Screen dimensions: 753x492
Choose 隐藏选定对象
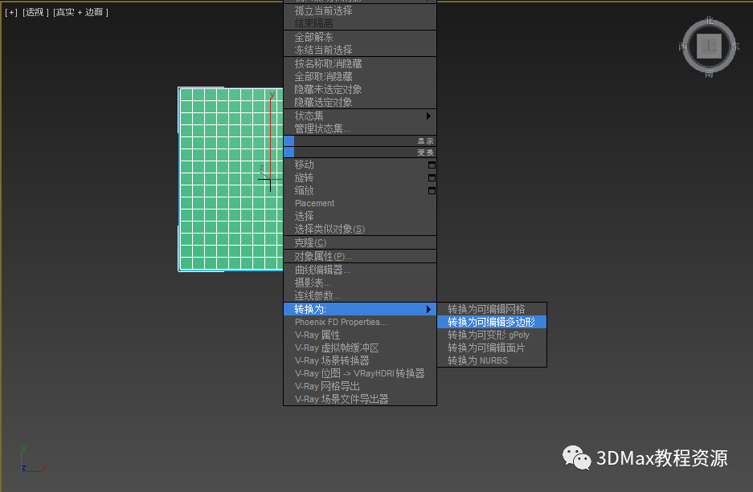click(360, 102)
